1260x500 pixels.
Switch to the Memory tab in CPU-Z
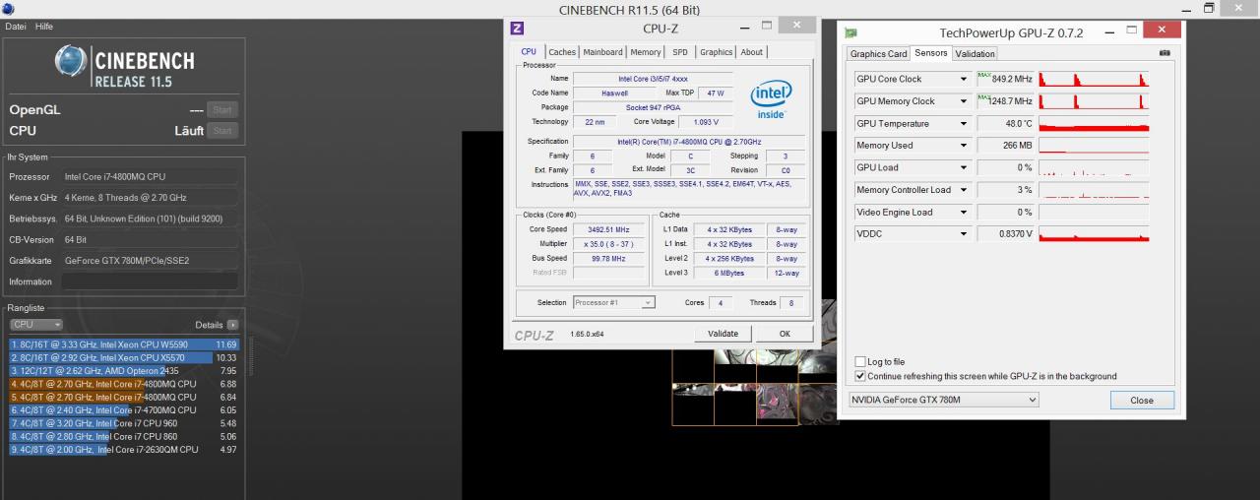pyautogui.click(x=646, y=52)
